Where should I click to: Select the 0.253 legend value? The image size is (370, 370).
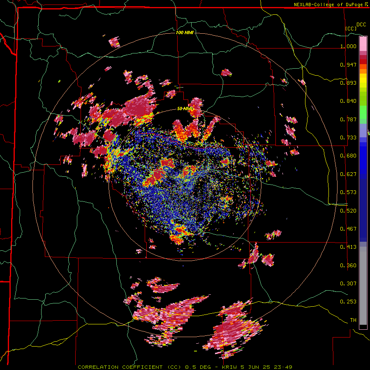pyautogui.click(x=348, y=302)
